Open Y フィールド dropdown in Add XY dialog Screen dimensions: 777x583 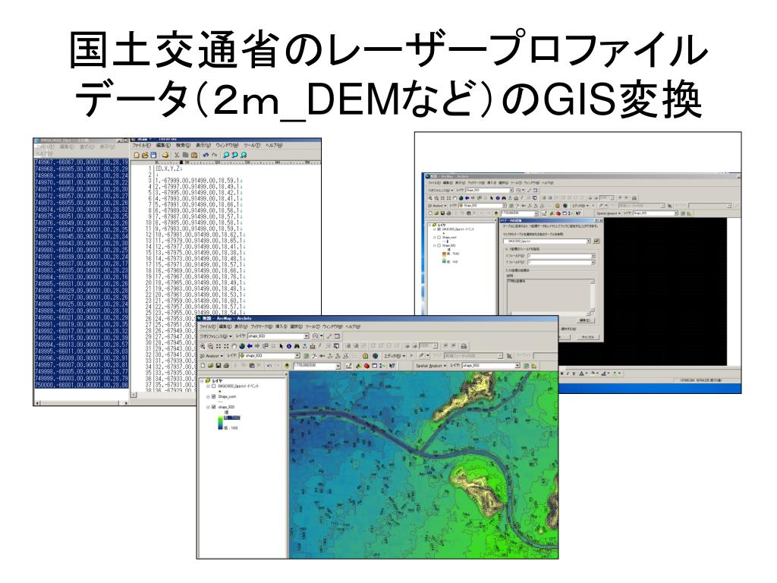[593, 262]
